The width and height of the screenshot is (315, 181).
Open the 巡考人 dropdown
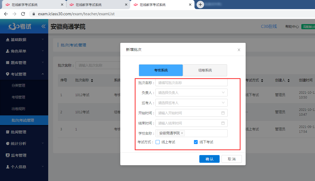[192, 103]
